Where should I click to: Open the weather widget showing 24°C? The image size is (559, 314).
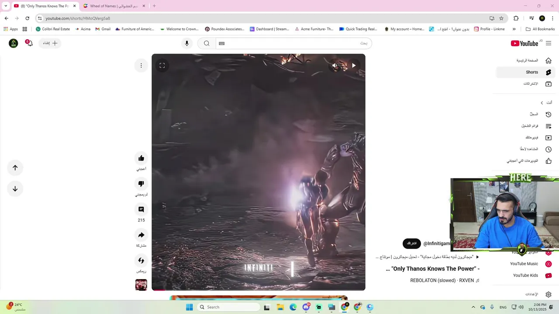[x=16, y=307]
